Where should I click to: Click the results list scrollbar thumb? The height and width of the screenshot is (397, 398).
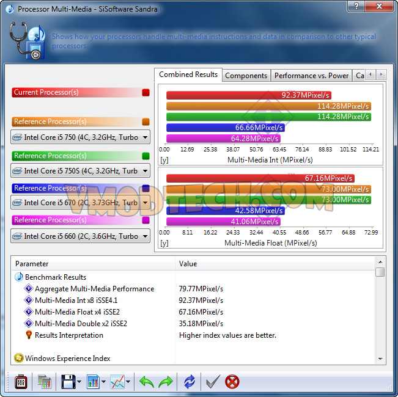tap(380, 272)
